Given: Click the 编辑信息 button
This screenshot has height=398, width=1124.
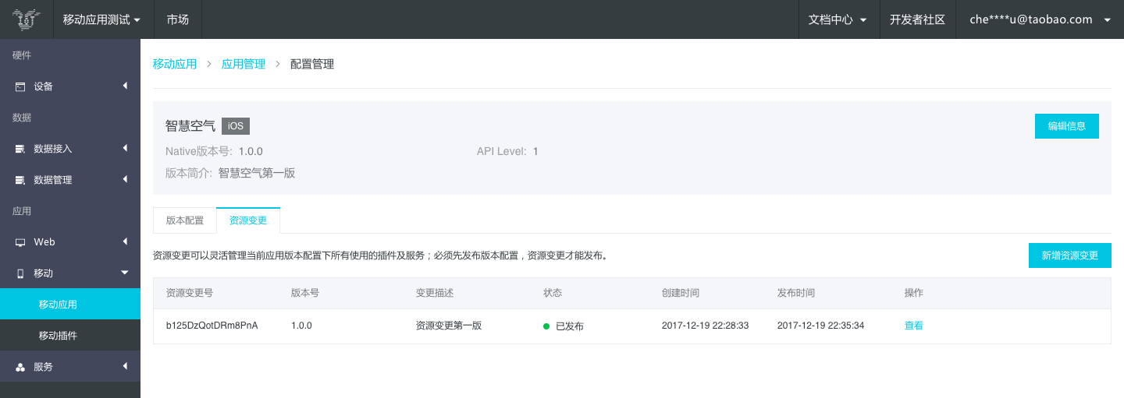Looking at the screenshot, I should (x=1067, y=126).
